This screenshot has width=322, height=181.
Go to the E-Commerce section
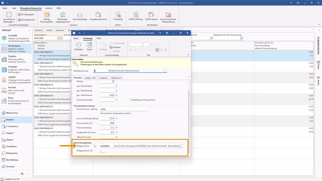pos(16,126)
